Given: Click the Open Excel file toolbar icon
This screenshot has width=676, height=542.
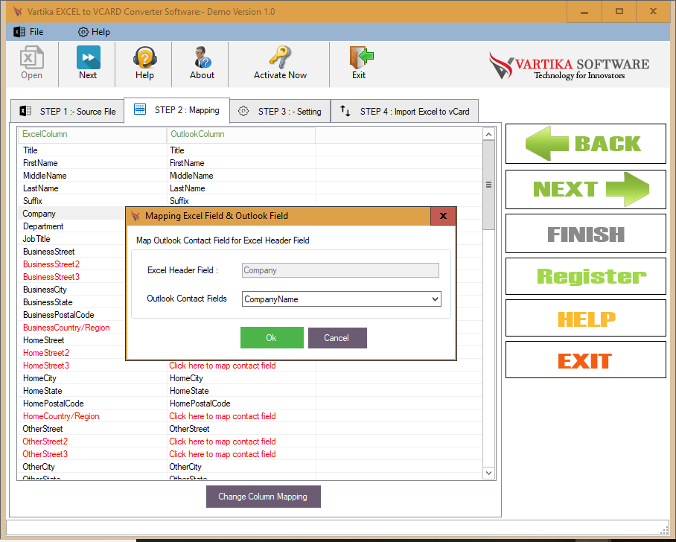Looking at the screenshot, I should 31,63.
